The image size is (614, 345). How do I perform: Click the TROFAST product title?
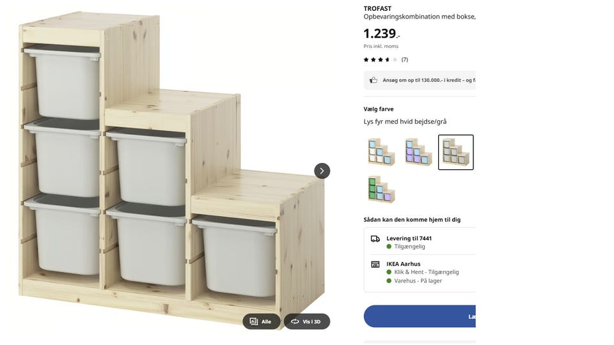[377, 8]
